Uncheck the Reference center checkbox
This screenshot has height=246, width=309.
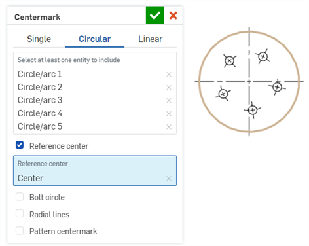pyautogui.click(x=20, y=145)
